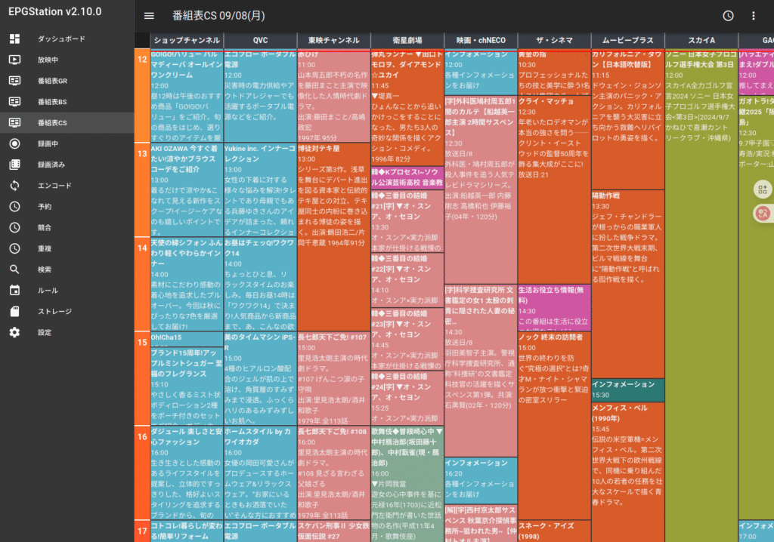Viewport: 774px width, 542px height.
Task: Open the on-air (放映中) page
Action: pyautogui.click(x=48, y=60)
